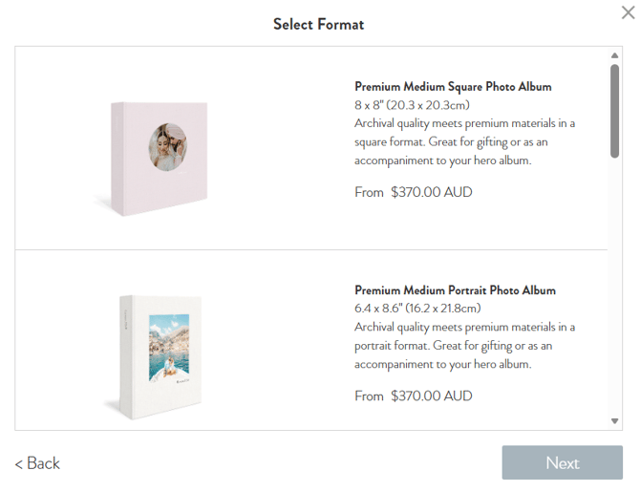Click the square album's $370.00 AUD price
640x492 pixels.
coord(432,192)
